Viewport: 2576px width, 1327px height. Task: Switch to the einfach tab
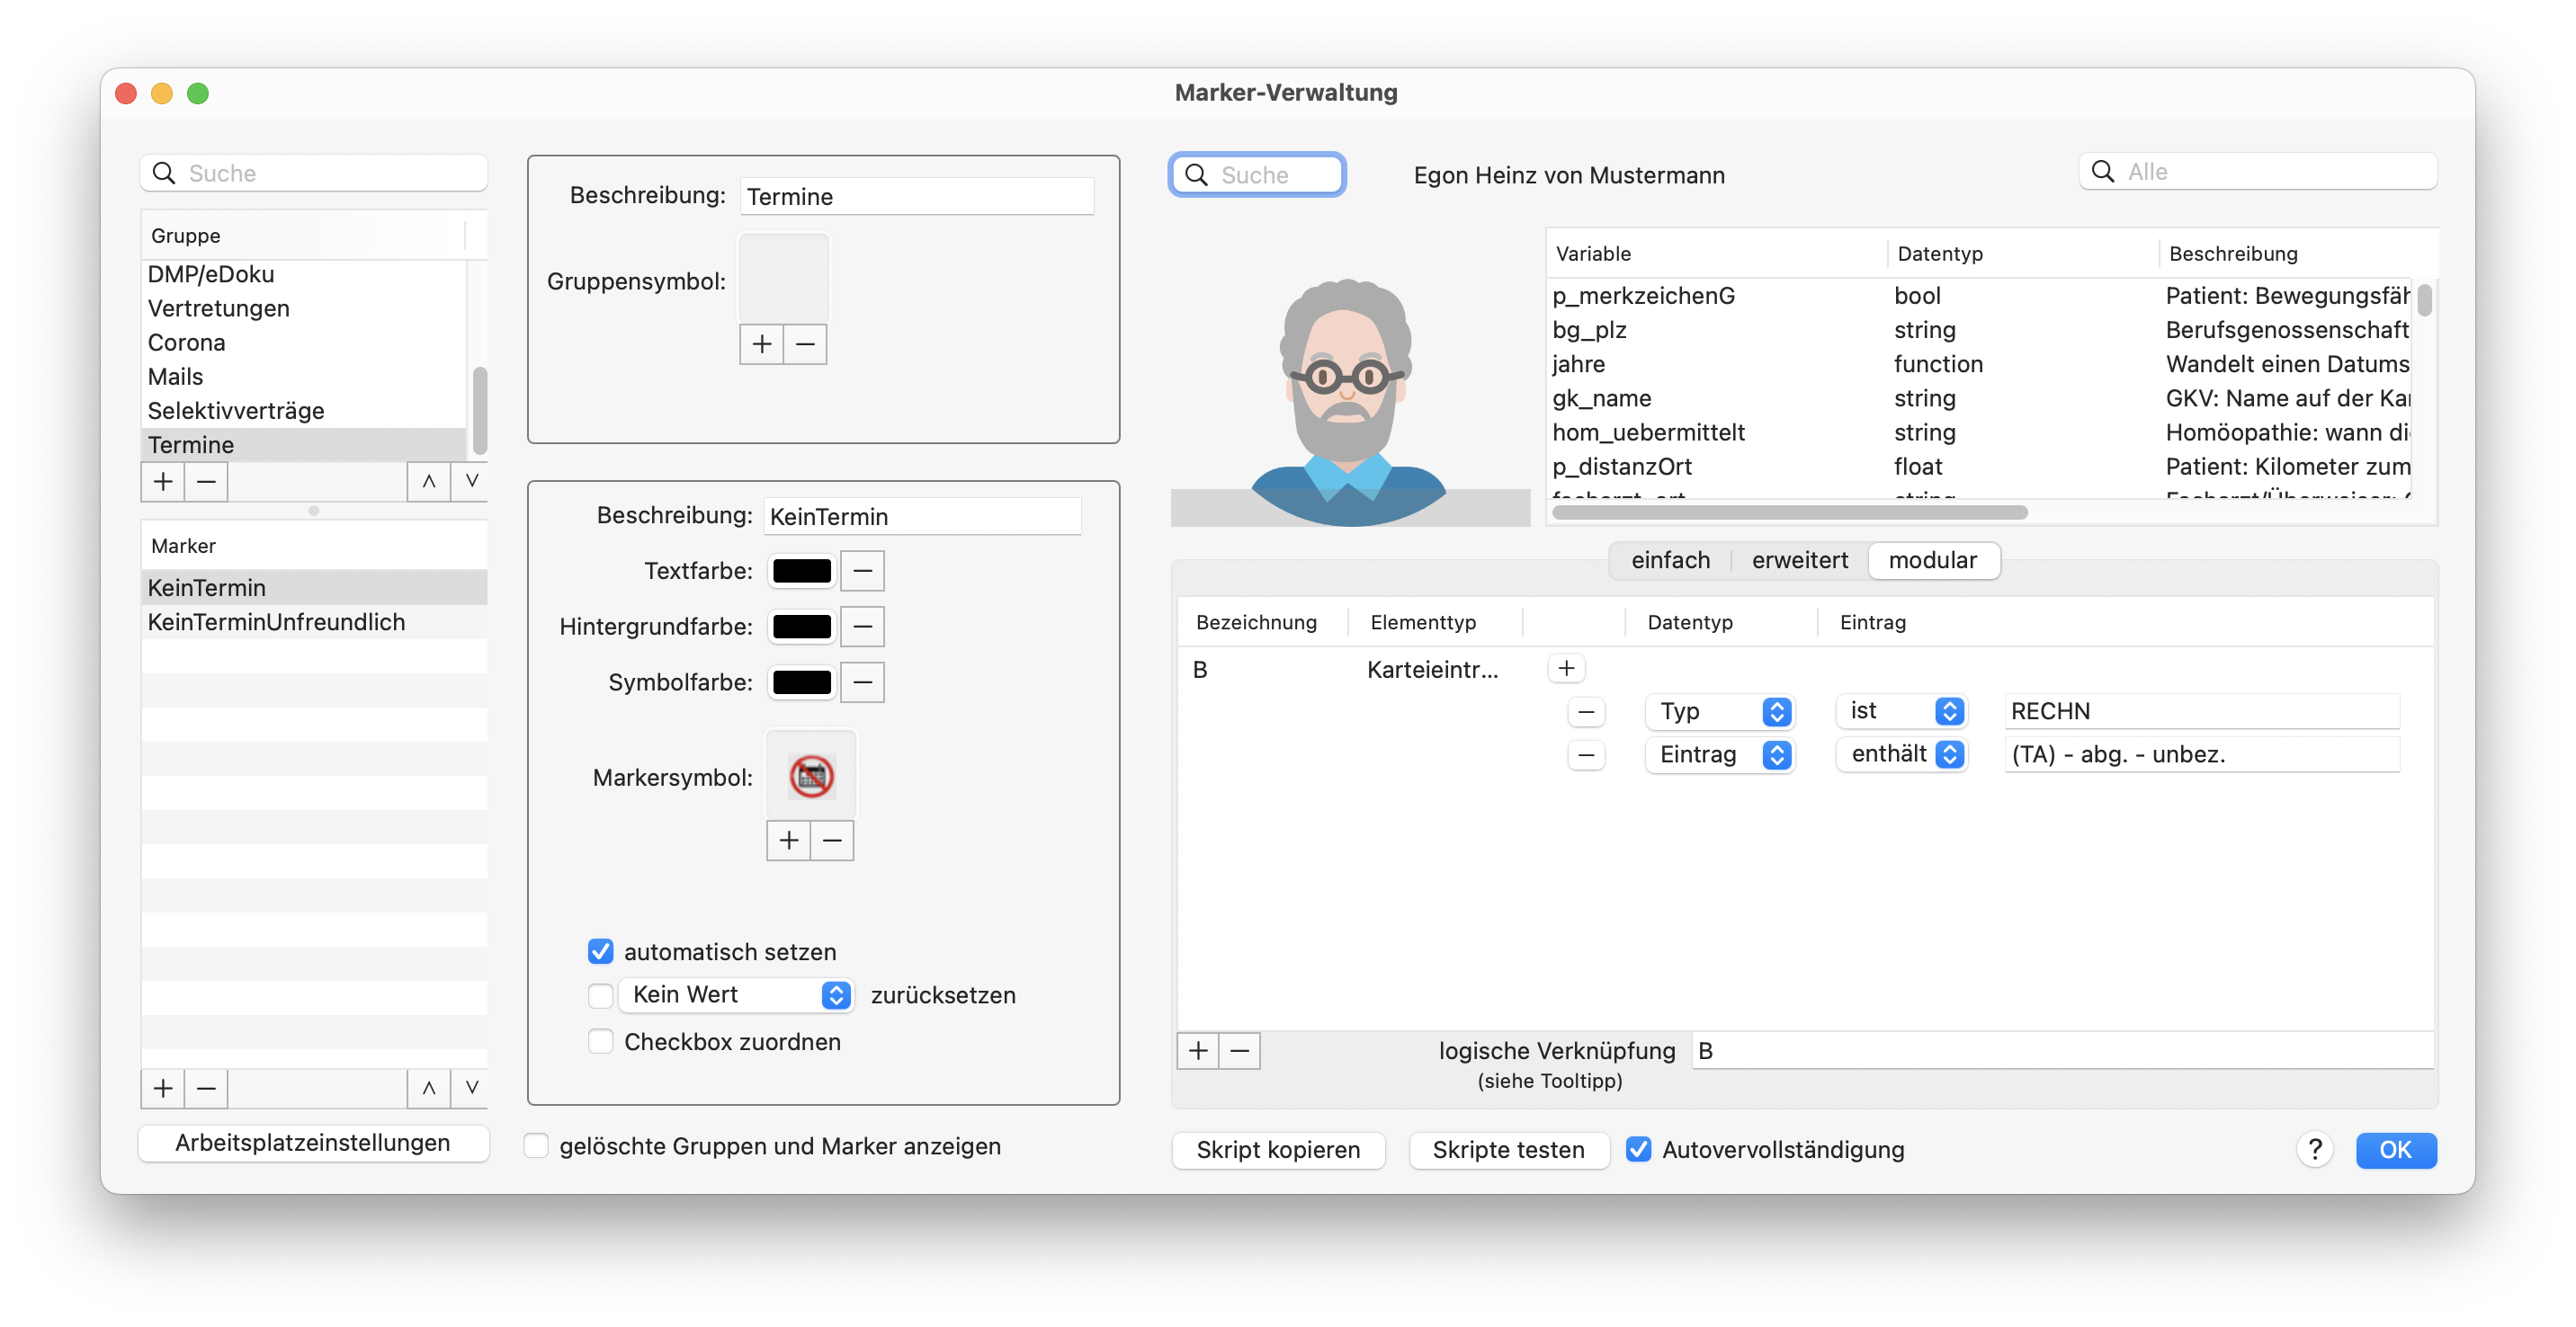coord(1670,561)
